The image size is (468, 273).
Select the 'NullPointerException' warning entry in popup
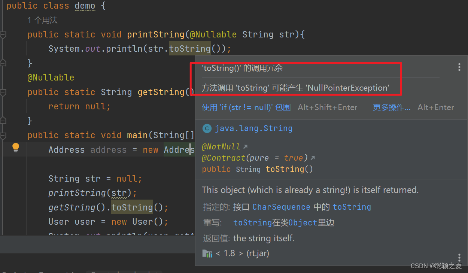[295, 88]
